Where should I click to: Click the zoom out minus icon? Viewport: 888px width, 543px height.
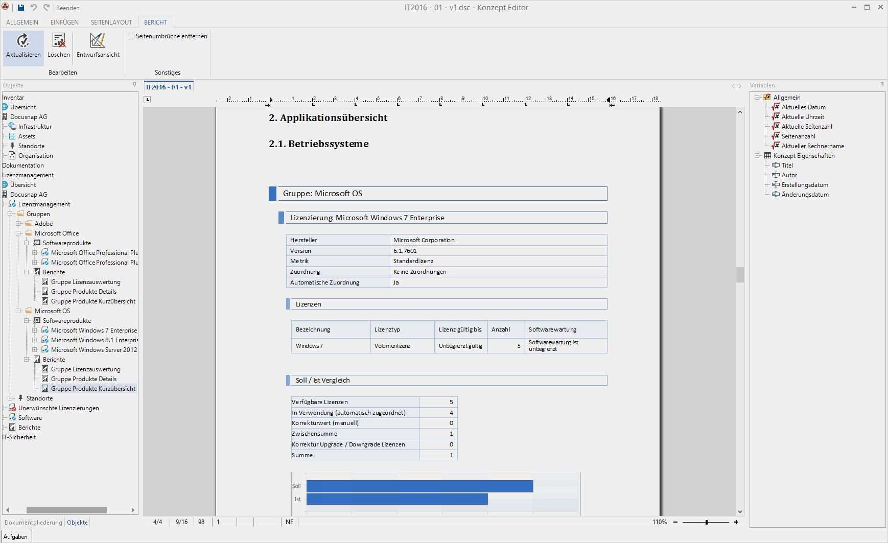(675, 522)
